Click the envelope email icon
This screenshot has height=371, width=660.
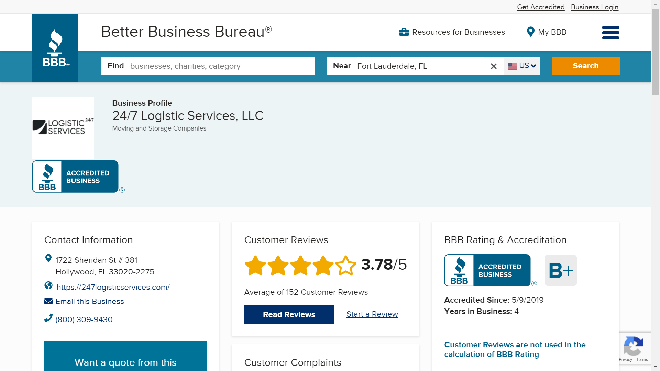48,301
